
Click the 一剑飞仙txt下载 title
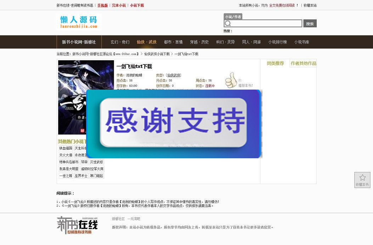134,66
